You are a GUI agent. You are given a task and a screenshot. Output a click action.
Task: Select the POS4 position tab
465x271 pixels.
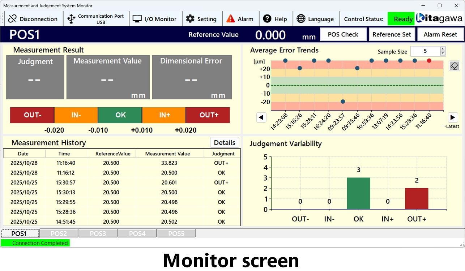click(x=137, y=233)
